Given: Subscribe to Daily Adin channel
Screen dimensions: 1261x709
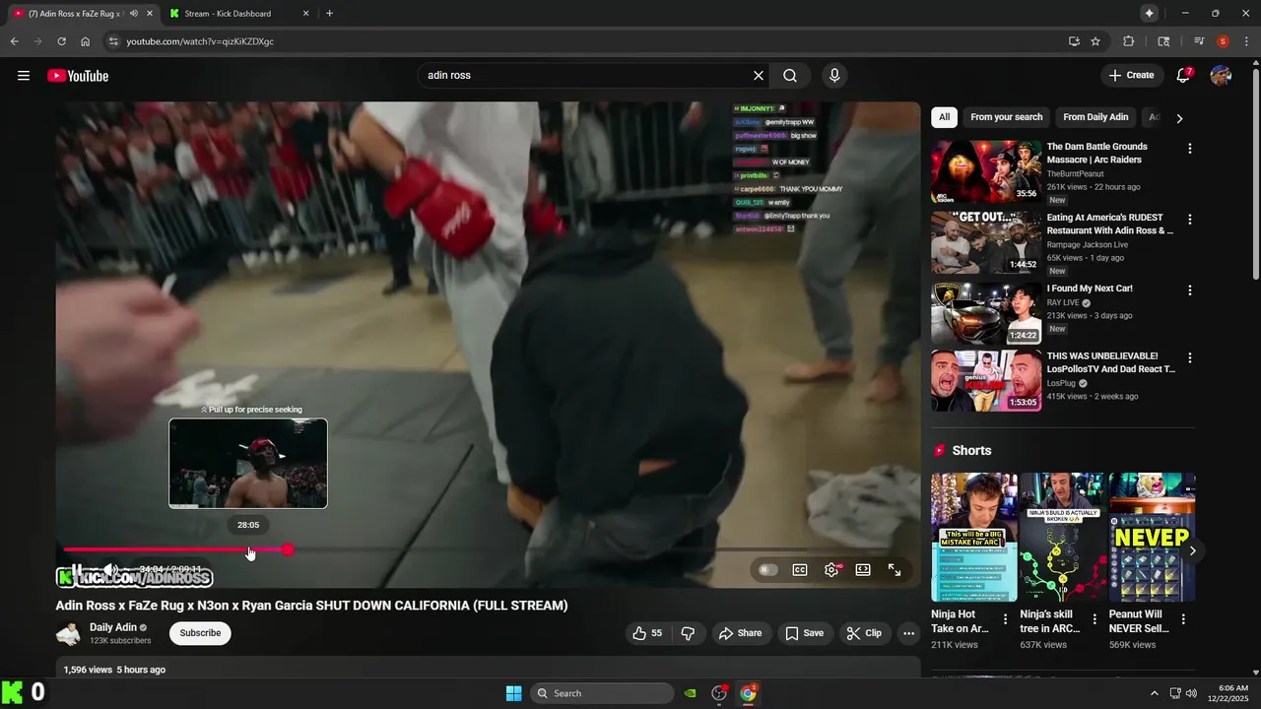Looking at the screenshot, I should pos(200,633).
